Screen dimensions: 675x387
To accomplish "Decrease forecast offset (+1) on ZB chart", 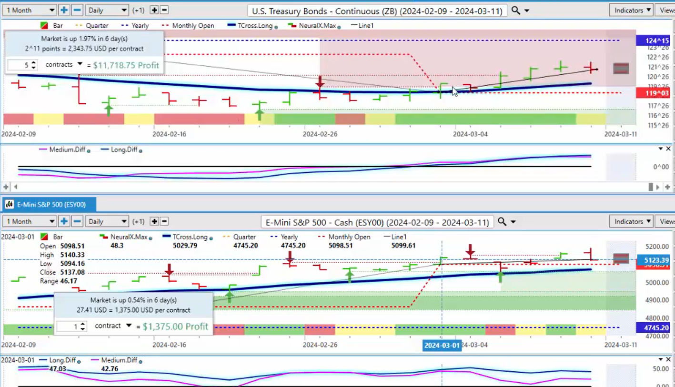I will tap(164, 10).
